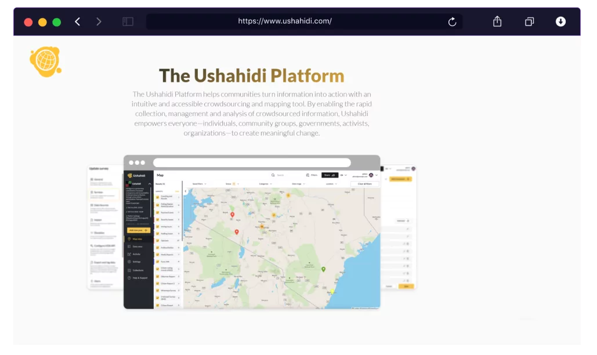Toggle the browser sidebar icon
This screenshot has width=597, height=355.
[128, 21]
